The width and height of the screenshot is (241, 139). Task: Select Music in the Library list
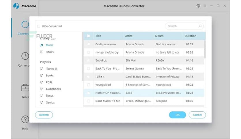tap(49, 45)
